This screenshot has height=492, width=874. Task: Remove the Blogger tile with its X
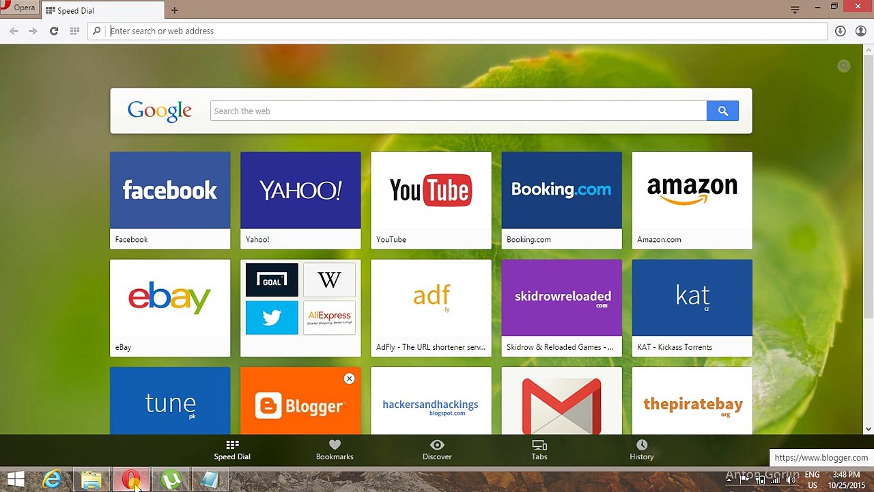pos(349,379)
